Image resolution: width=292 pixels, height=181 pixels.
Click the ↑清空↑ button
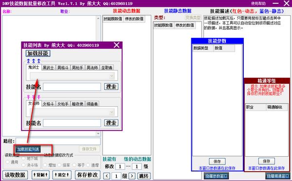click(62, 175)
